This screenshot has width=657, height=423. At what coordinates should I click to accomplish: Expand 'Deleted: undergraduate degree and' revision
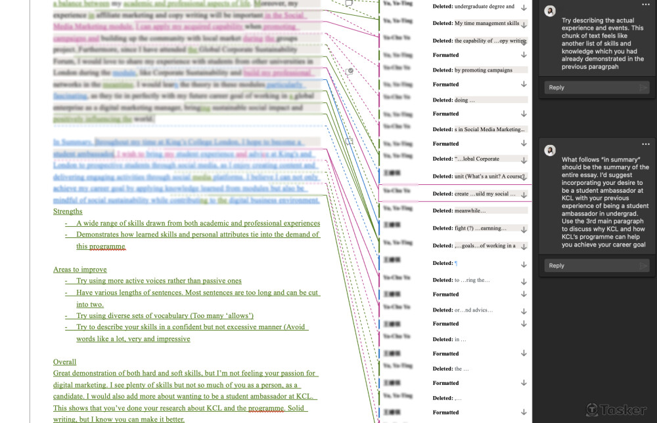pyautogui.click(x=524, y=7)
